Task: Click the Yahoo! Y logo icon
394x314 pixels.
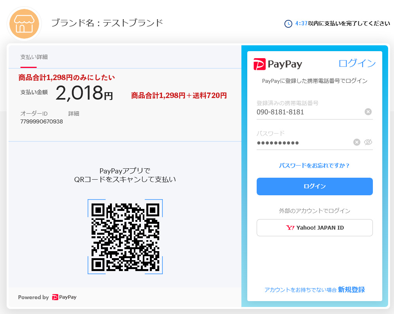Action: (290, 228)
